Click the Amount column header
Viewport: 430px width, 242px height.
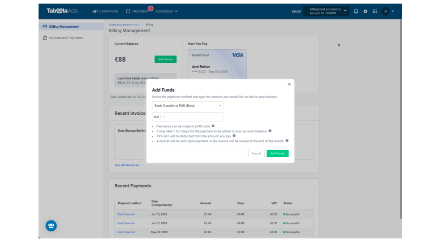pyautogui.click(x=206, y=203)
